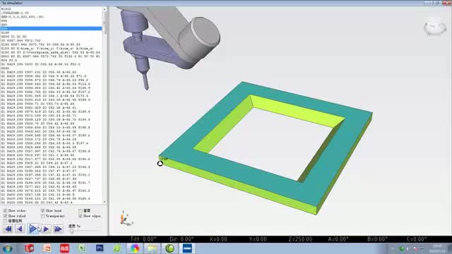Step forward one line

(46, 229)
